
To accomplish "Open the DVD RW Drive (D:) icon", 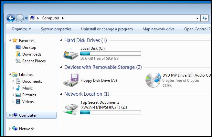I will (x=153, y=80).
